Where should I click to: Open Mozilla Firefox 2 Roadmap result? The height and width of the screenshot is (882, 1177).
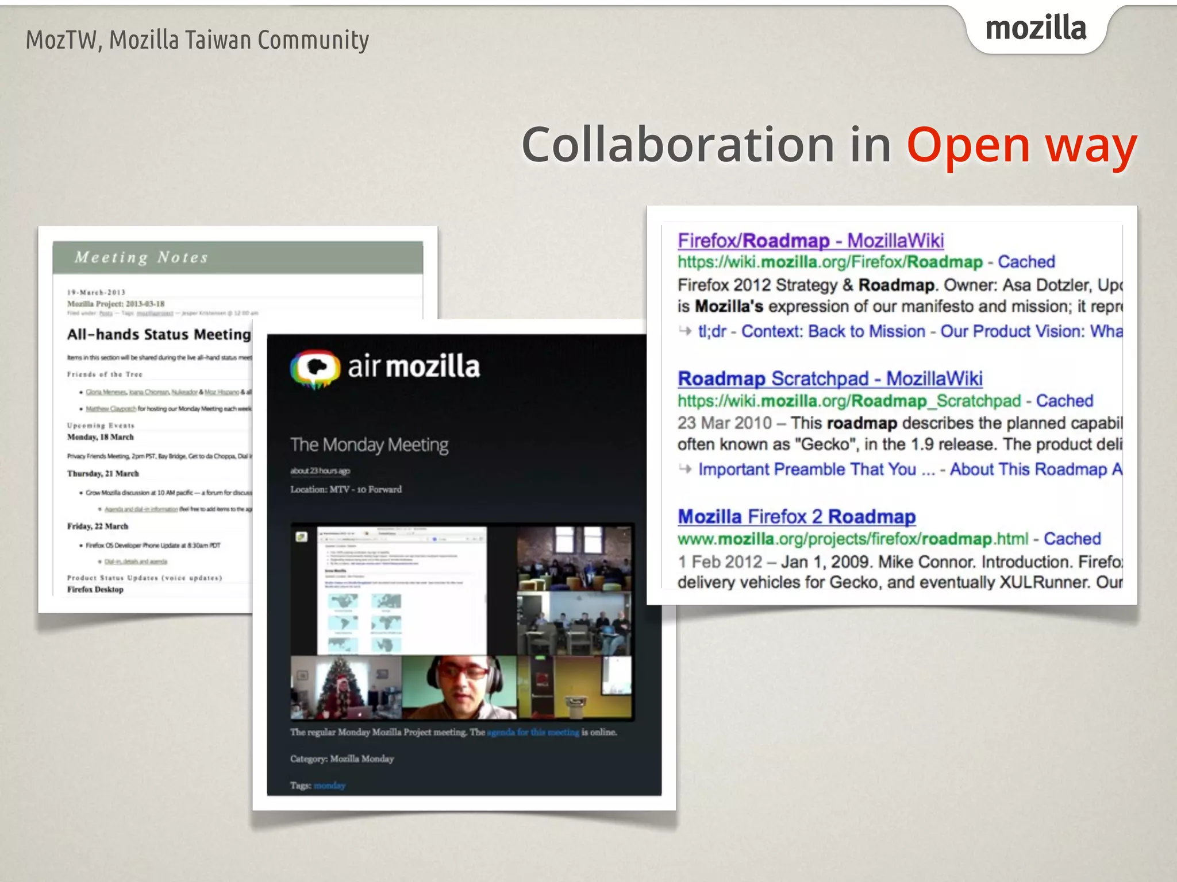[797, 517]
